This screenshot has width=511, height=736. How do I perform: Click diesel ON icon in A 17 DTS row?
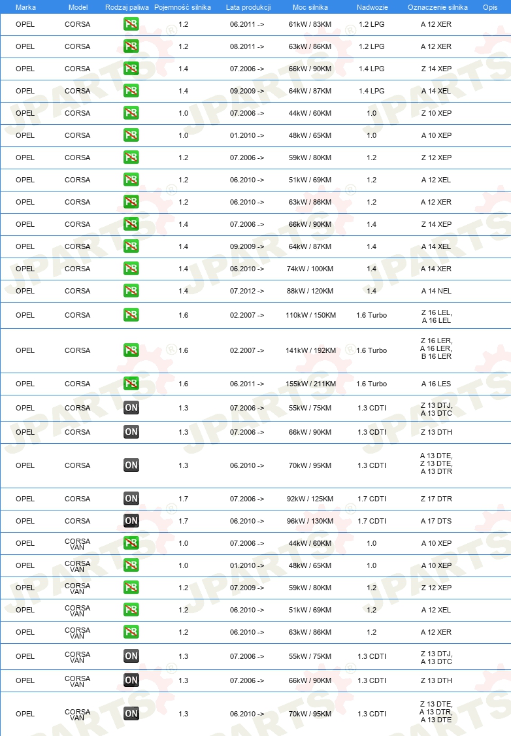[x=131, y=521]
